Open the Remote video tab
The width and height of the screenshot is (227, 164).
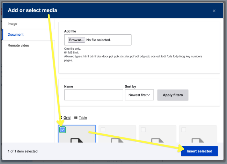(18, 45)
